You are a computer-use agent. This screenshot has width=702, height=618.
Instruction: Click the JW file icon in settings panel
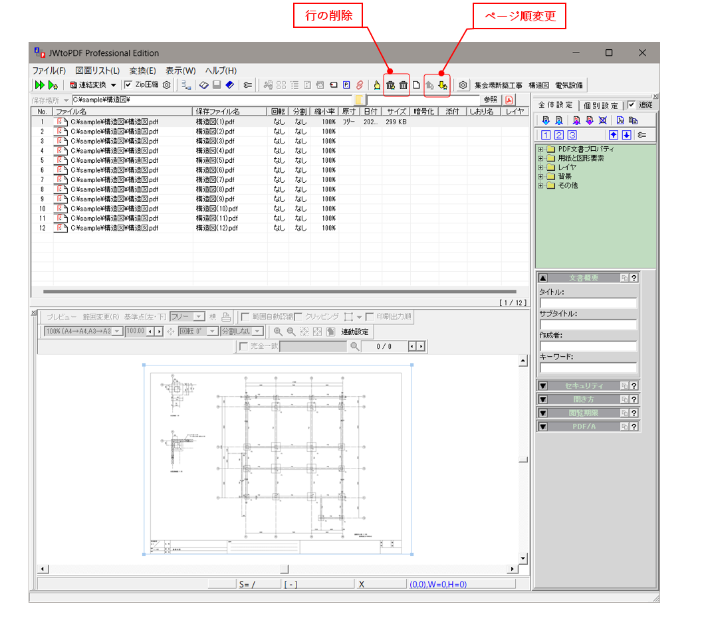(x=620, y=120)
